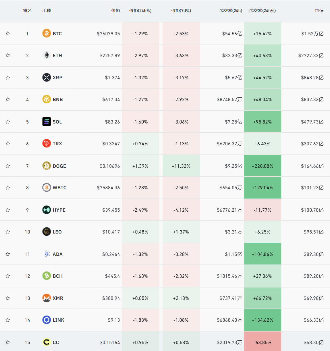
Task: Open the XMR Monero icon
Action: click(47, 298)
